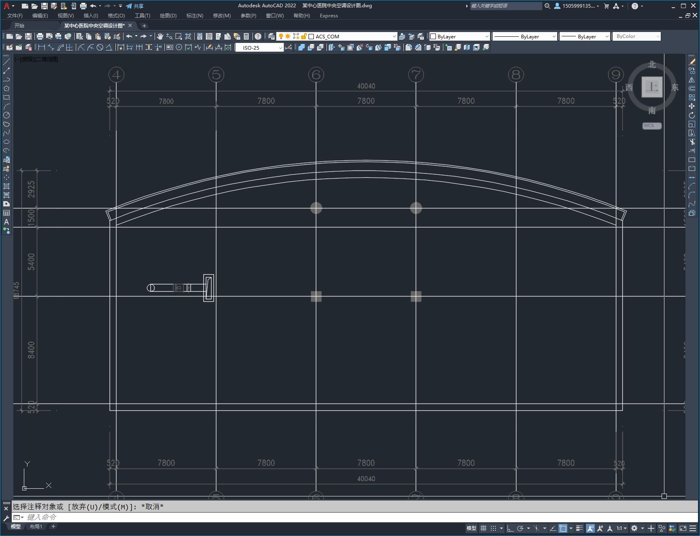This screenshot has width=700, height=536.
Task: Click the Save icon in quick access toolbar
Action: click(x=44, y=6)
